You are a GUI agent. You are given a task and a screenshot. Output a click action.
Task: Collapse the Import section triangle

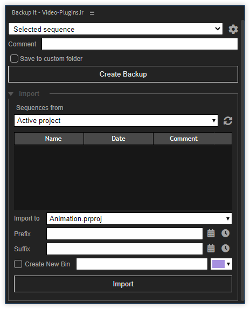click(x=11, y=94)
